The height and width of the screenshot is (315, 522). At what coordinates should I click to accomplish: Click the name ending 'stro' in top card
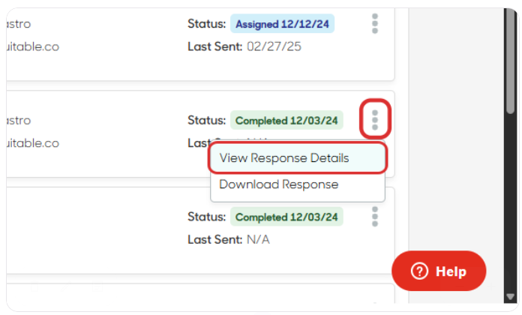[x=19, y=24]
